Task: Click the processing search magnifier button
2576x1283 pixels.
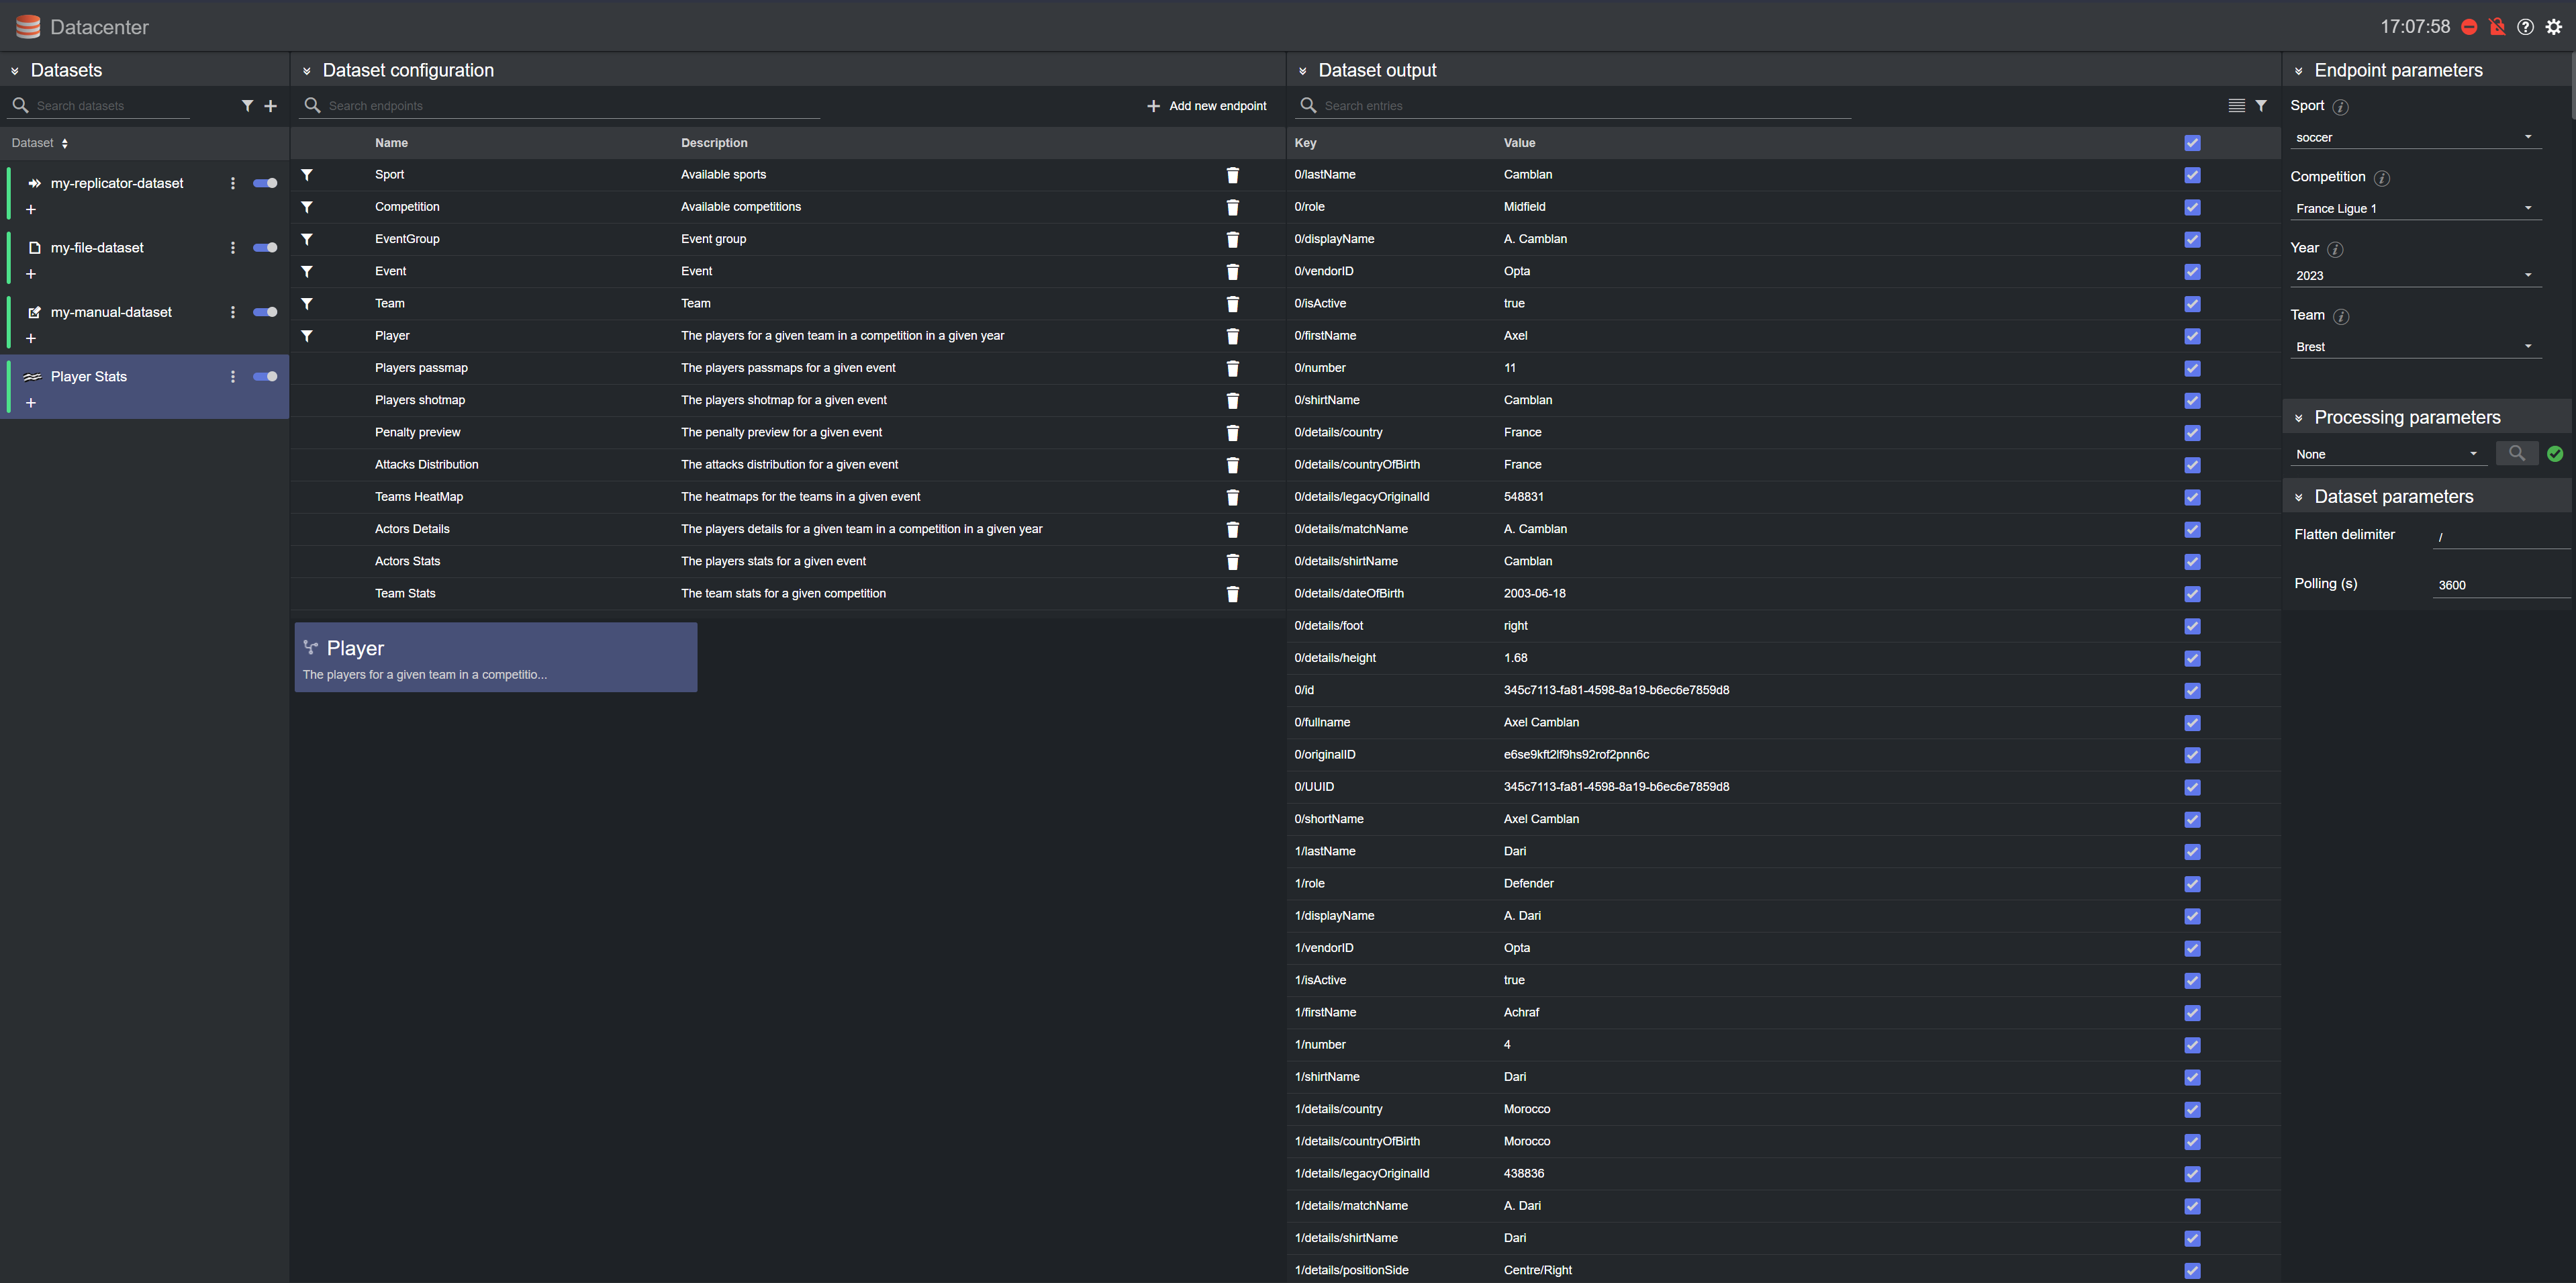Action: point(2517,454)
